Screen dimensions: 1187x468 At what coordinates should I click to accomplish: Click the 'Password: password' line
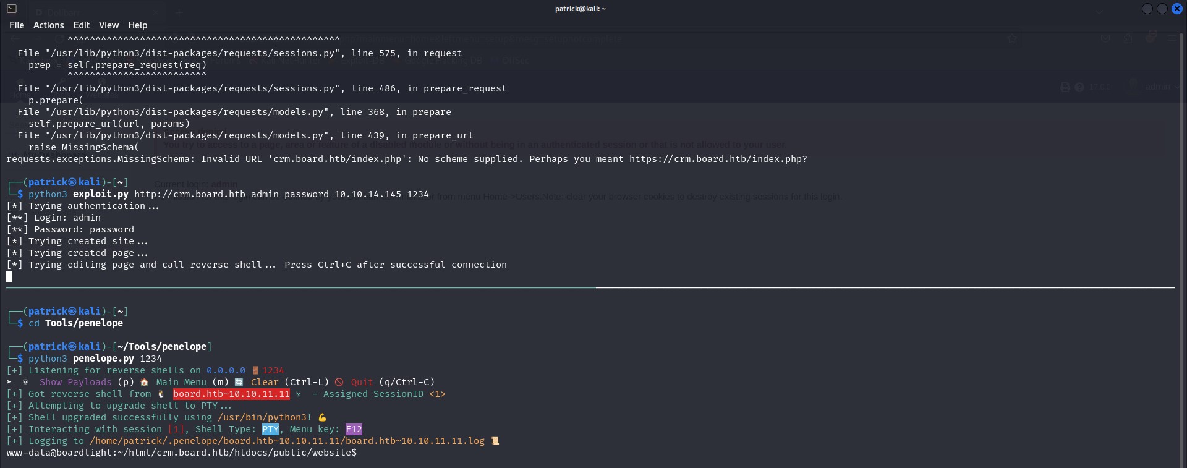tap(70, 229)
